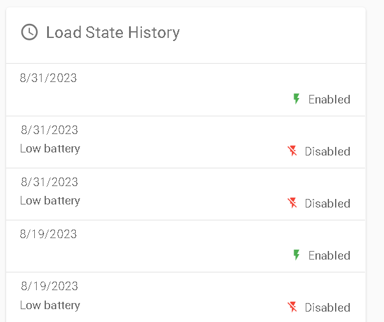
Task: Select the Enabled label in the 8/19/2023 entry
Action: (329, 255)
